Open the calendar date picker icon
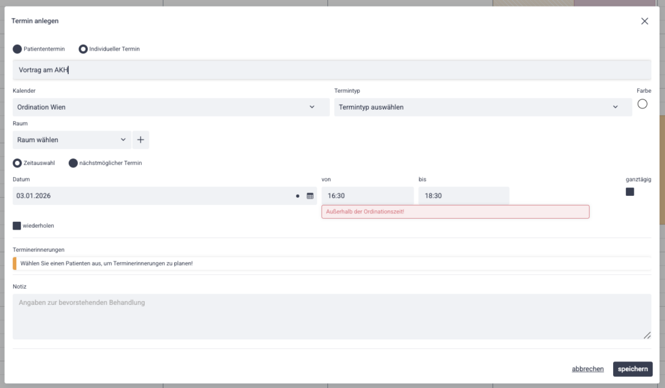The width and height of the screenshot is (665, 388). (x=310, y=196)
